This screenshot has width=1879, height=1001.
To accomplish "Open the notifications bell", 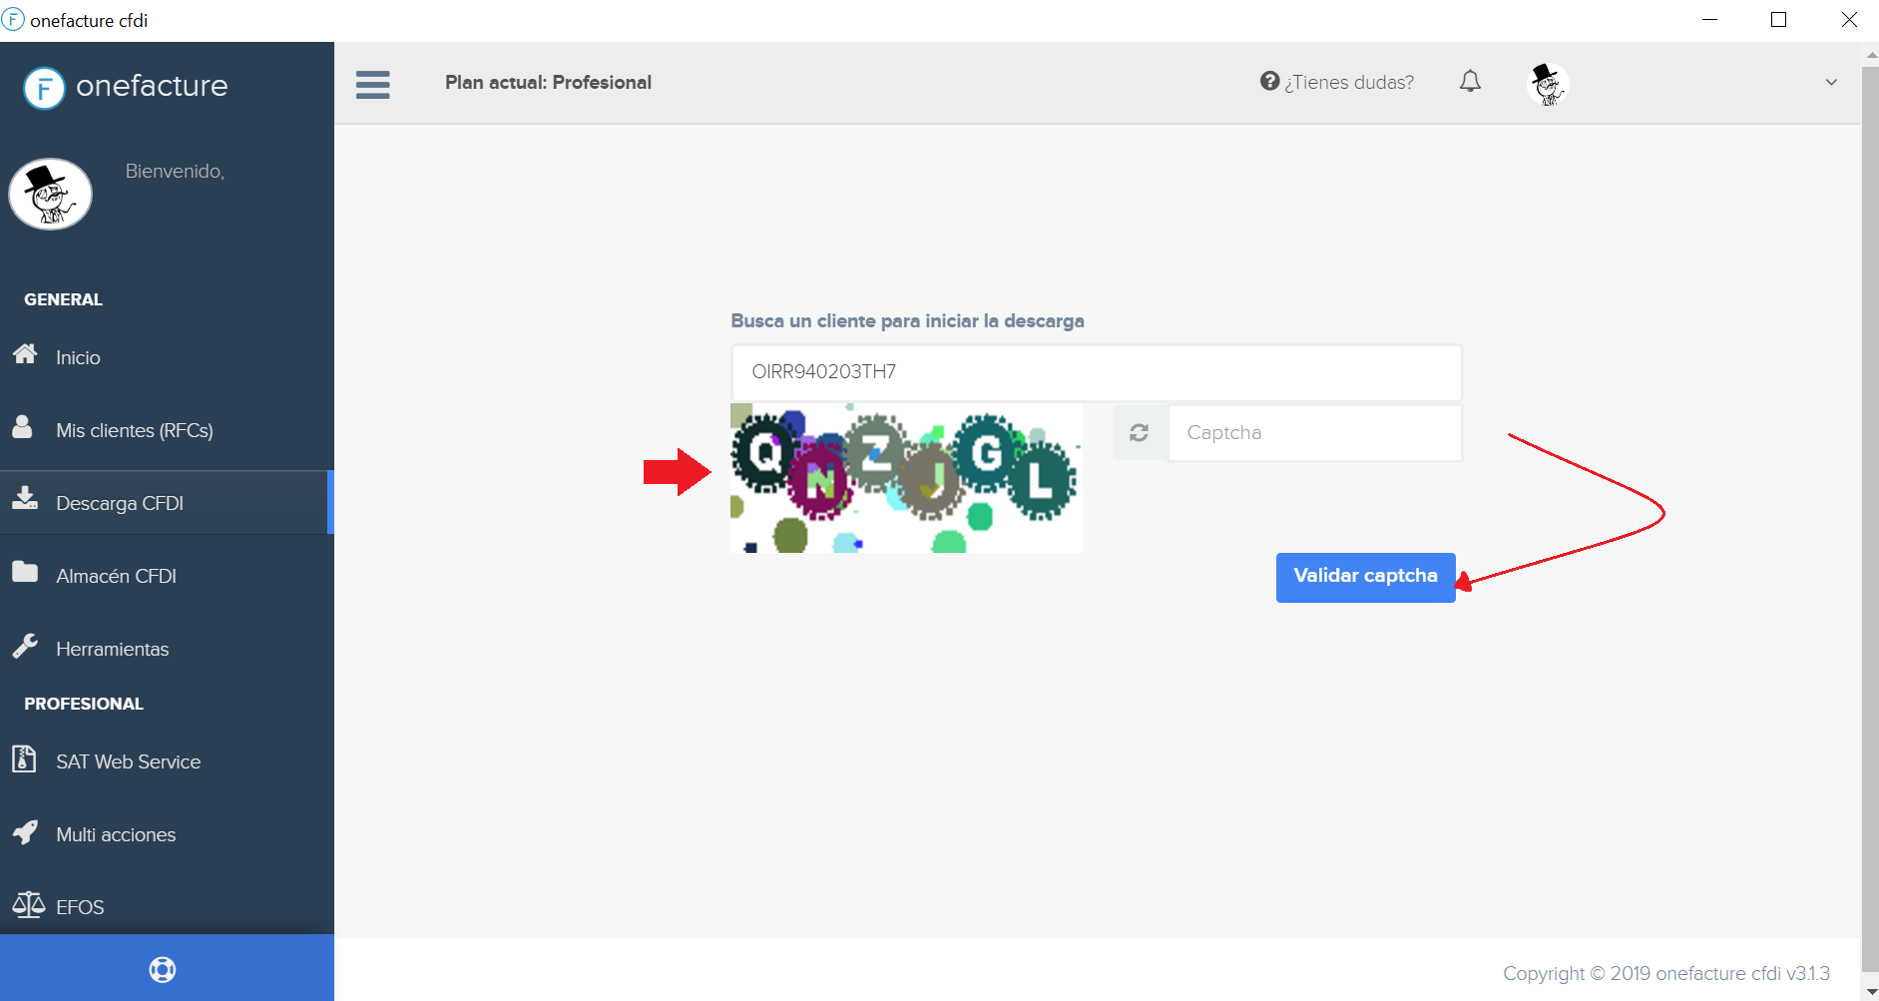I will click(x=1469, y=82).
